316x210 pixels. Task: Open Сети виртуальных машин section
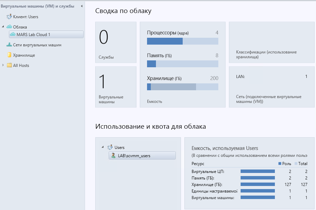tap(37, 45)
